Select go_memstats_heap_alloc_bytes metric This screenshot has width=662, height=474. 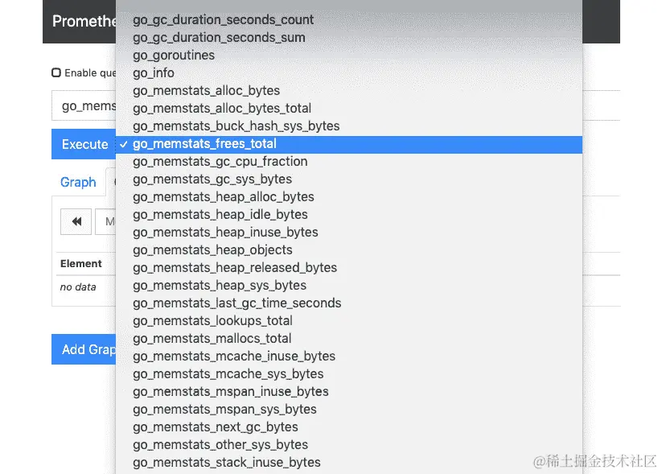point(224,196)
